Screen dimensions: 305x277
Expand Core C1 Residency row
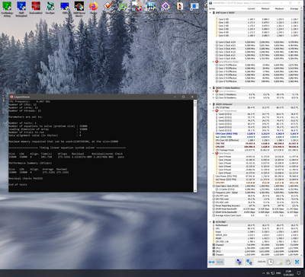[213, 94]
